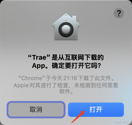This screenshot has height=125, width=132.
Task: Click the “Apple” word in the description
Action: click(21, 85)
